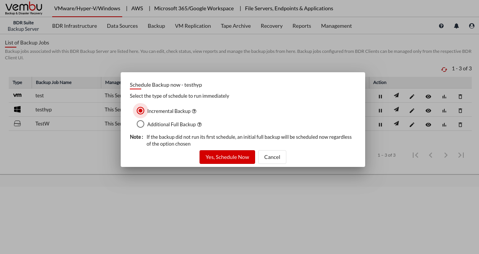Open the Recovery menu

coord(271,26)
